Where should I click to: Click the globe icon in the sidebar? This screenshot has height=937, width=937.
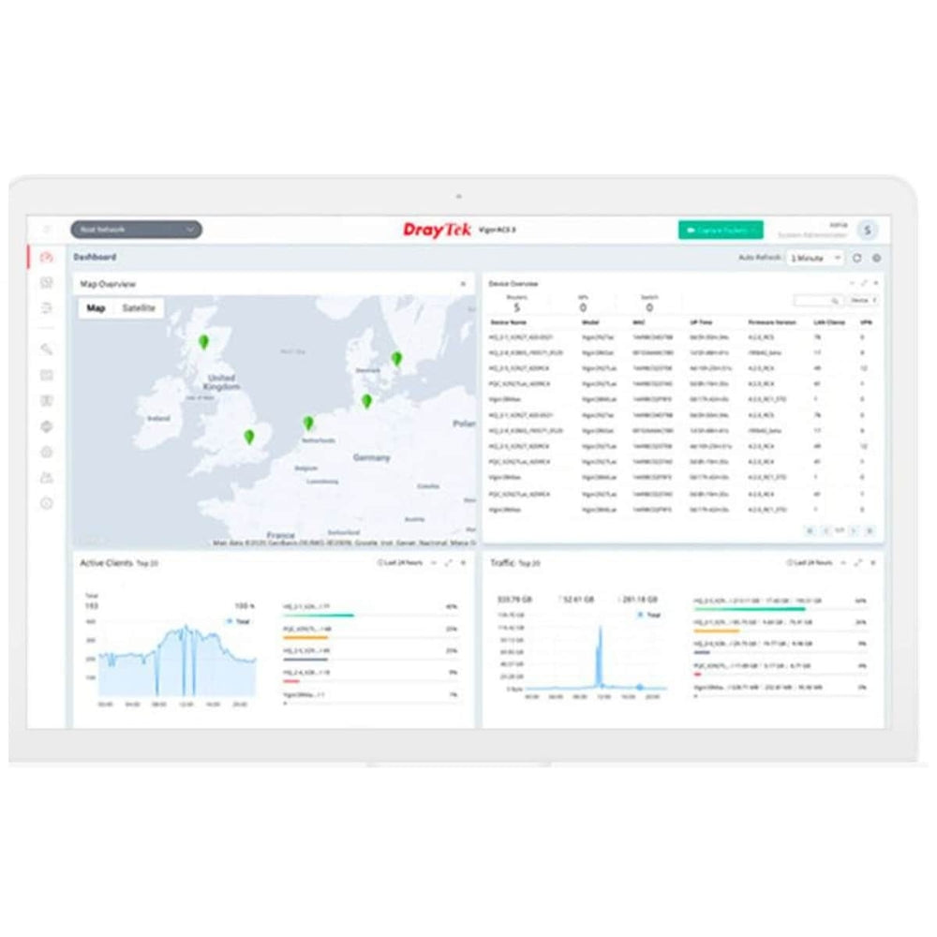tap(46, 426)
